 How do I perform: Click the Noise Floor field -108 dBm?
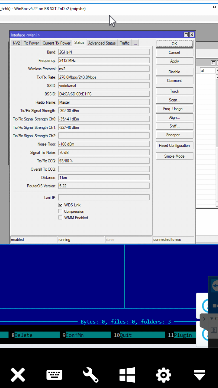(x=104, y=144)
